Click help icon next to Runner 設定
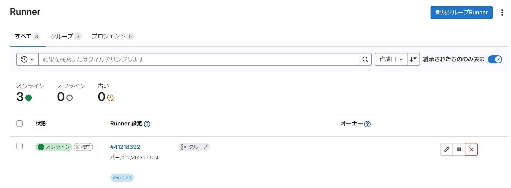The height and width of the screenshot is (188, 511). tap(147, 124)
